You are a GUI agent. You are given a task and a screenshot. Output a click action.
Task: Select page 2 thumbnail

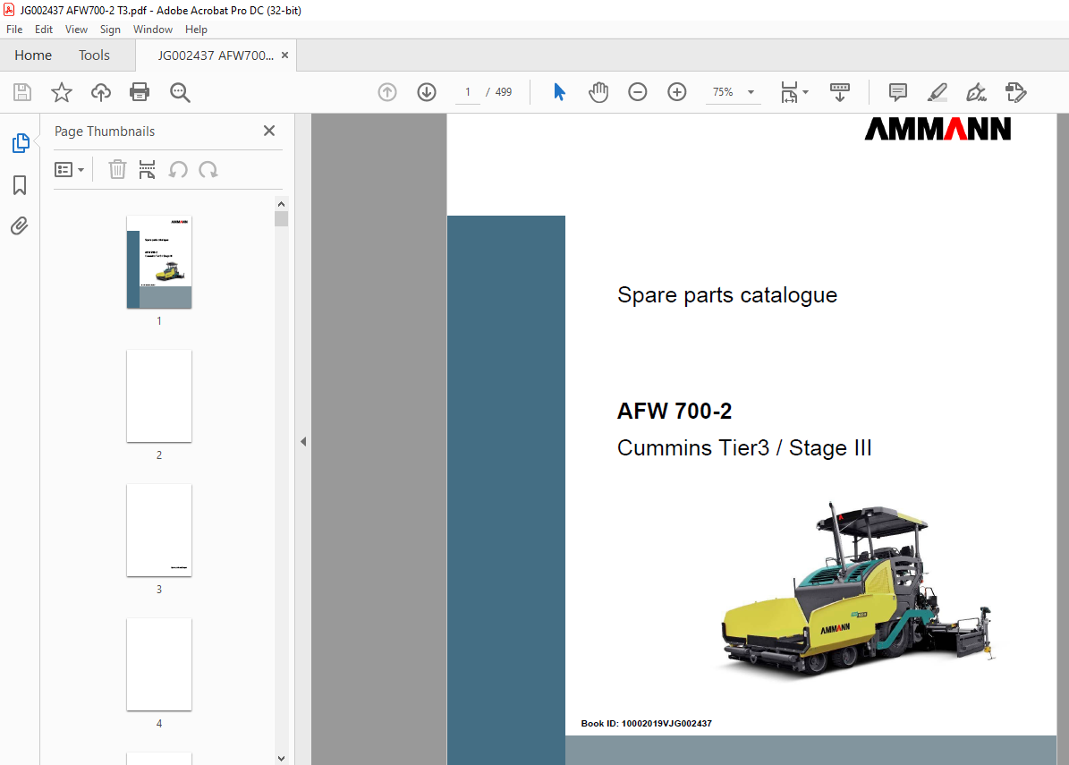click(x=159, y=396)
